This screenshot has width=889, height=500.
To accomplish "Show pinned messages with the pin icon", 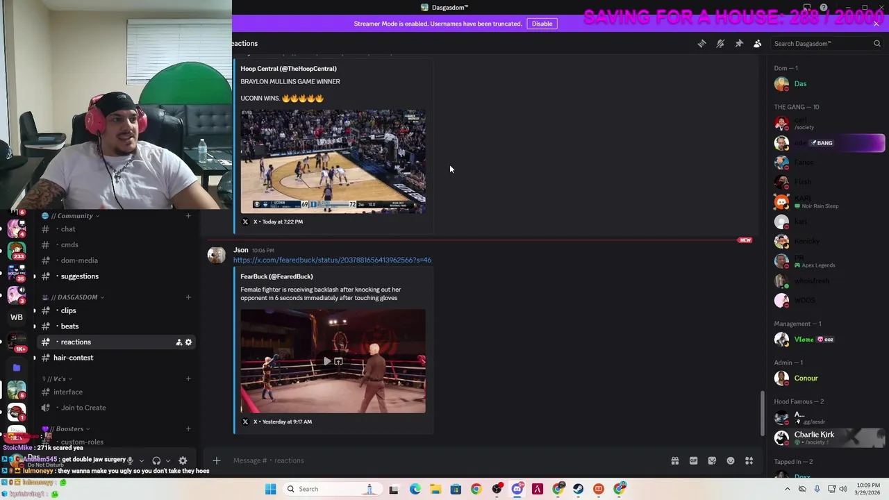I will (739, 43).
